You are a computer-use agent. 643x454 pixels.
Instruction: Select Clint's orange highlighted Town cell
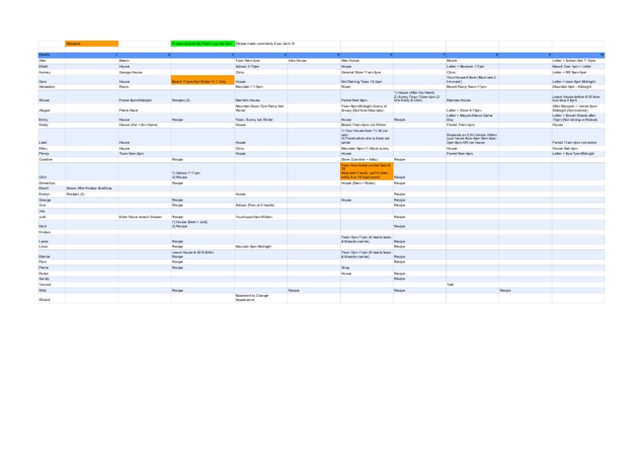367,171
